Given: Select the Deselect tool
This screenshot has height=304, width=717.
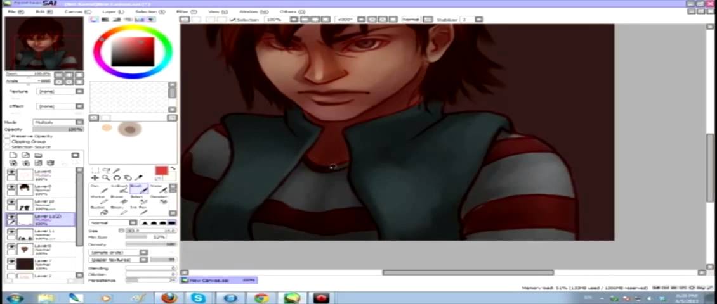Looking at the screenshot, I should pos(159,199).
